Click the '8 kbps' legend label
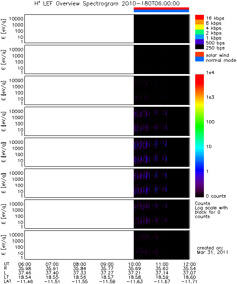Viewport: 237px width, 284px height. coord(214,23)
